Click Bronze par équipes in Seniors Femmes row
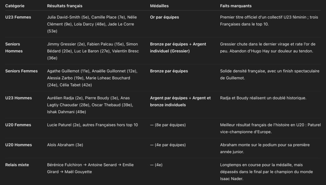The width and height of the screenshot is (326, 185). (x=169, y=71)
